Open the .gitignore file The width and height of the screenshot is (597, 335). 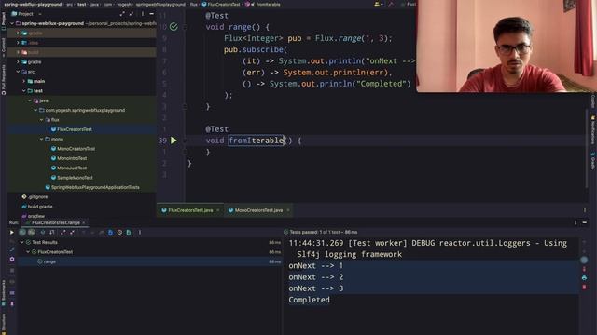(37, 196)
